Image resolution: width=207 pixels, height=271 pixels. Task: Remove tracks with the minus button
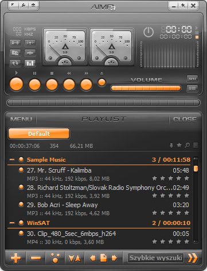tap(36, 258)
